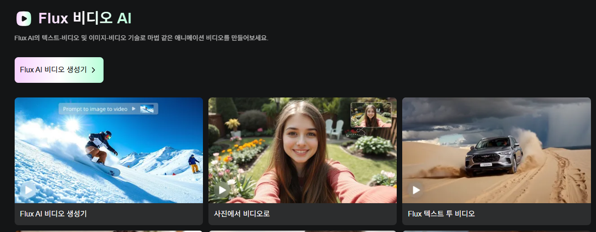The width and height of the screenshot is (596, 232).
Task: Click the Flux video AI logo icon
Action: [x=24, y=18]
